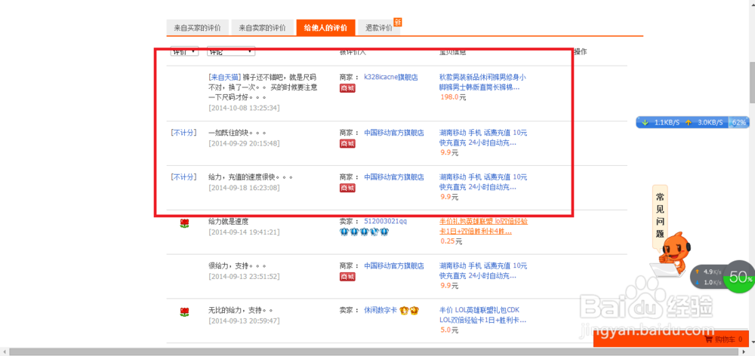This screenshot has width=755, height=356.
Task: Open the 湖南移动 product link in the 23:51:52 row
Action: pos(483,271)
